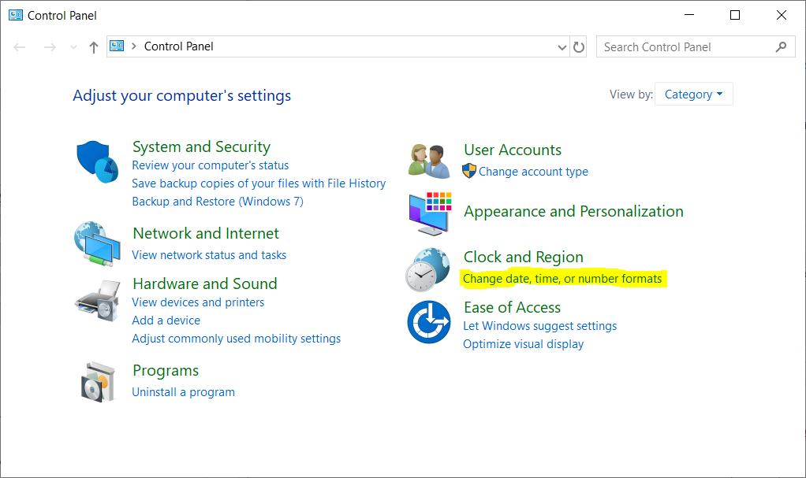
Task: Click the UAC shield beside Change account type
Action: coord(468,171)
